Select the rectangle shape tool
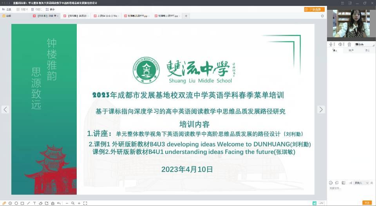This screenshot has width=376, height=206. 22,203
